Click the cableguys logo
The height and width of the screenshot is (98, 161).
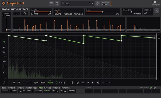pyautogui.click(x=155, y=3)
